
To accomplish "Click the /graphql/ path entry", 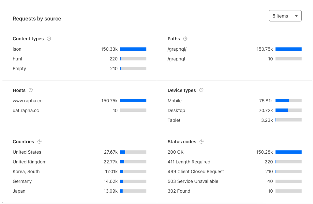I will pyautogui.click(x=177, y=49).
